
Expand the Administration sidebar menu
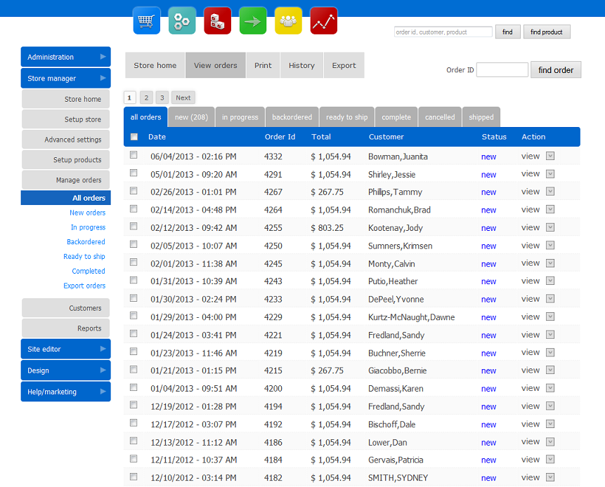pyautogui.click(x=65, y=57)
